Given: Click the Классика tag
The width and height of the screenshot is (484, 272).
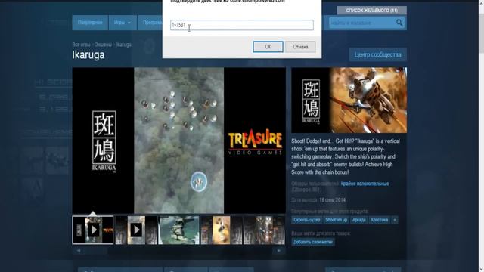Looking at the screenshot, I should (380, 220).
